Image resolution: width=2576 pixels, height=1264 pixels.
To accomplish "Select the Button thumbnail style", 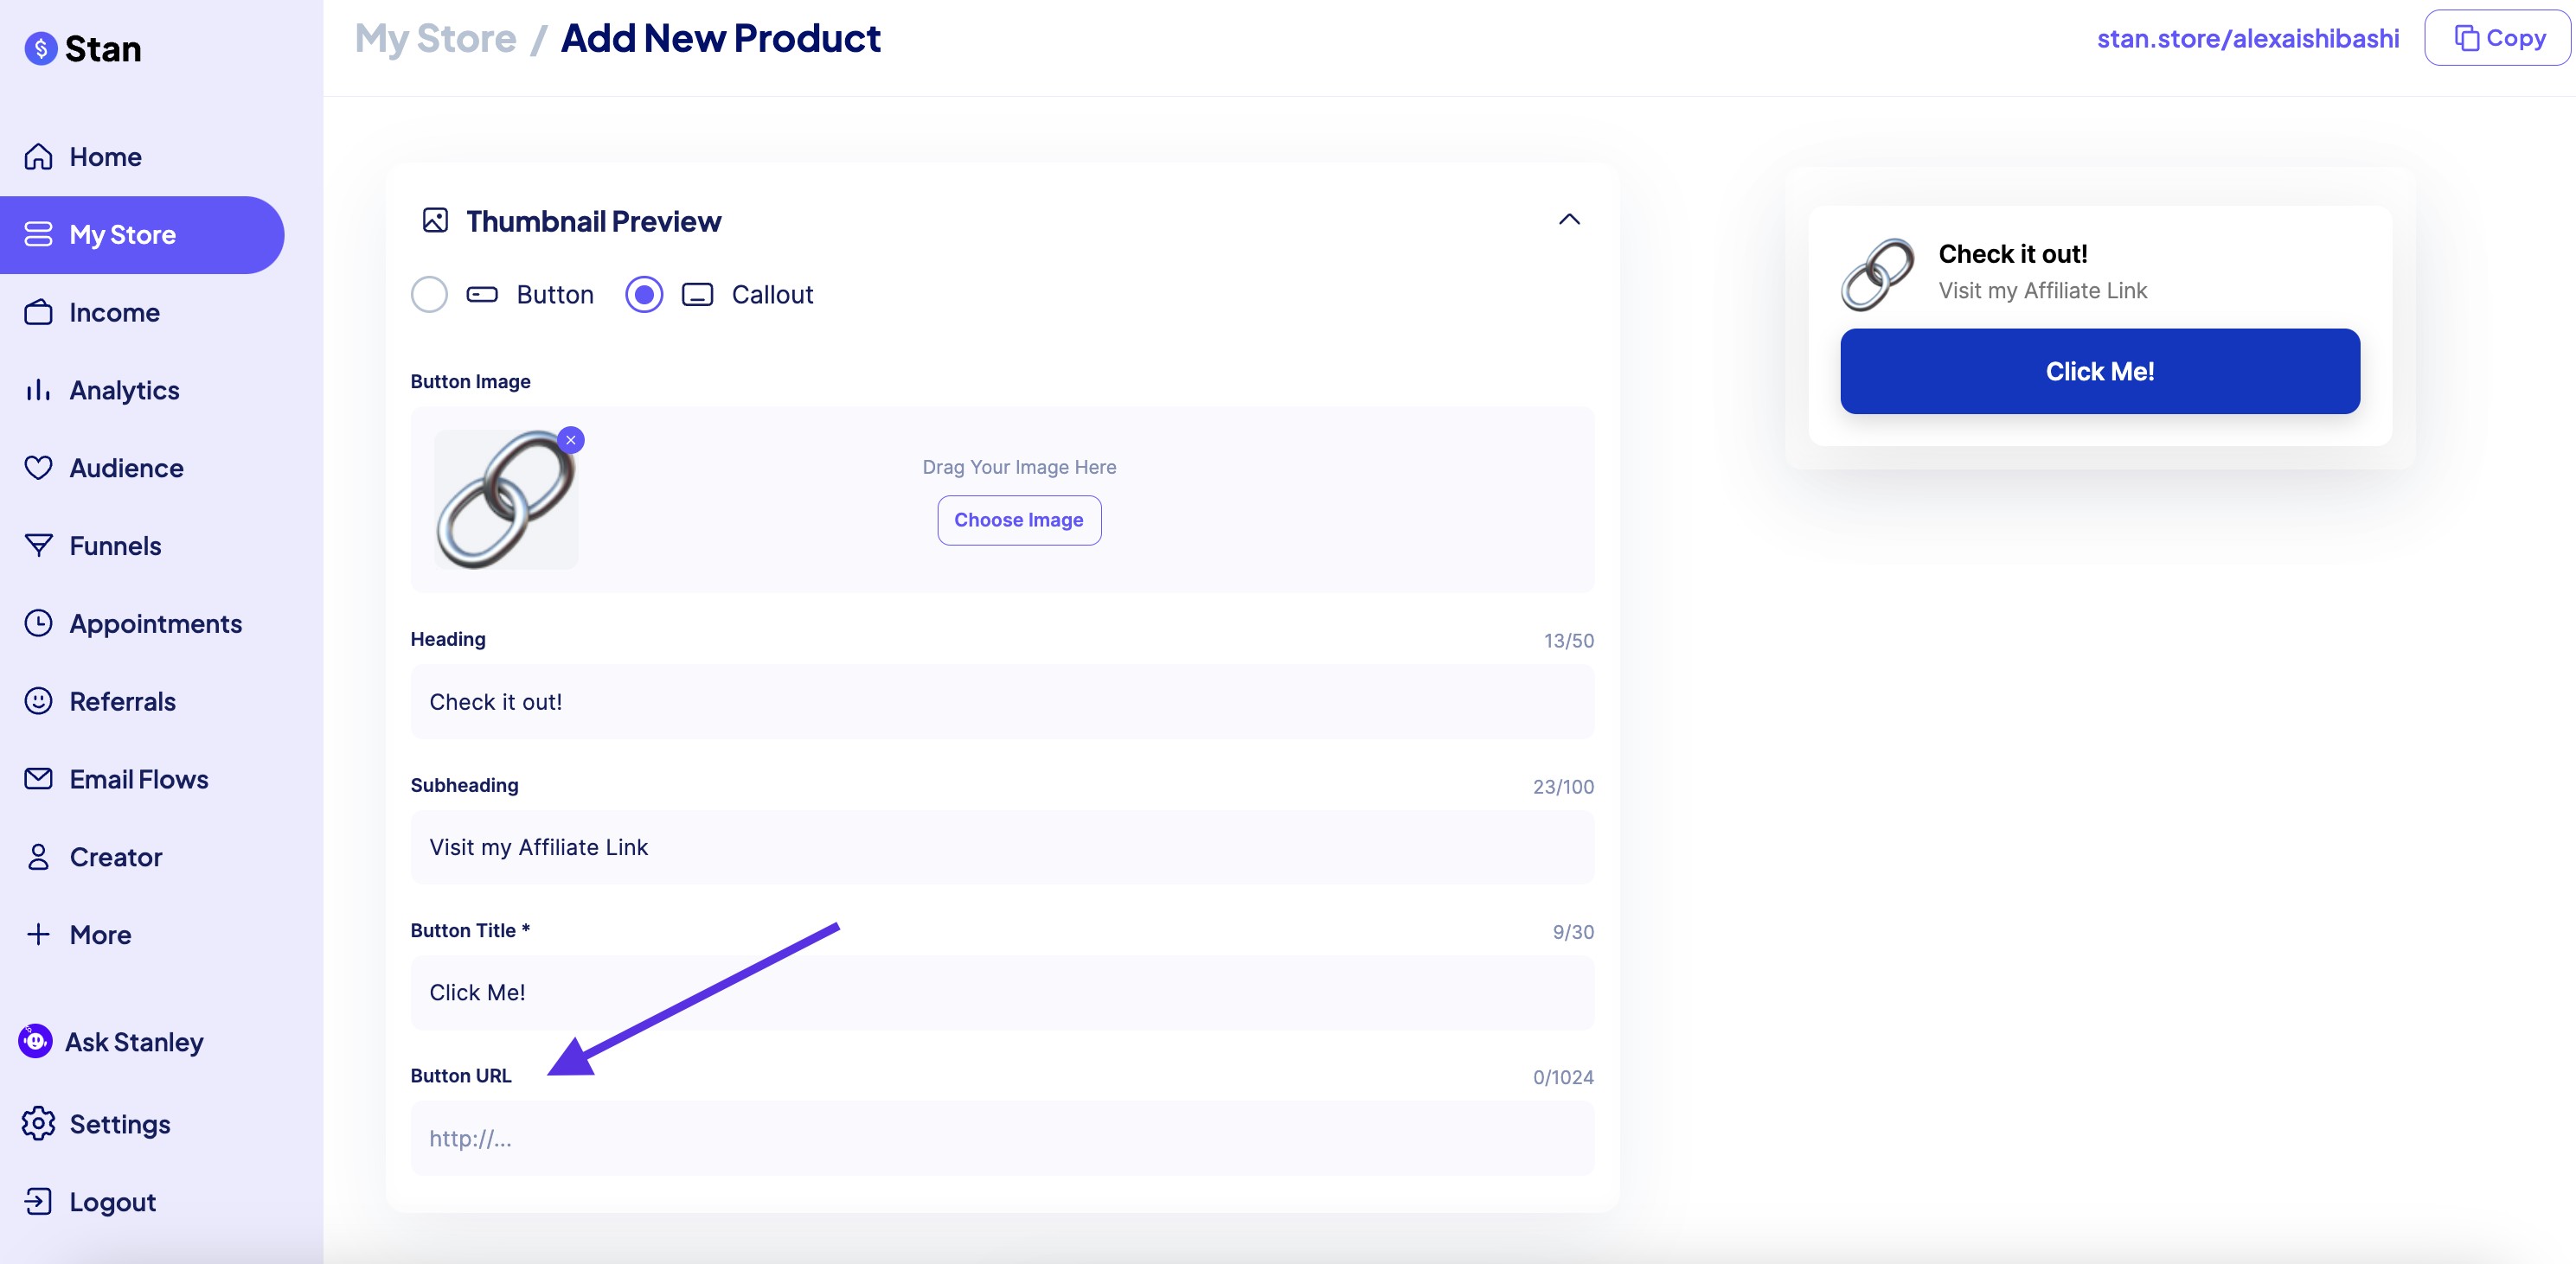I will tap(429, 294).
